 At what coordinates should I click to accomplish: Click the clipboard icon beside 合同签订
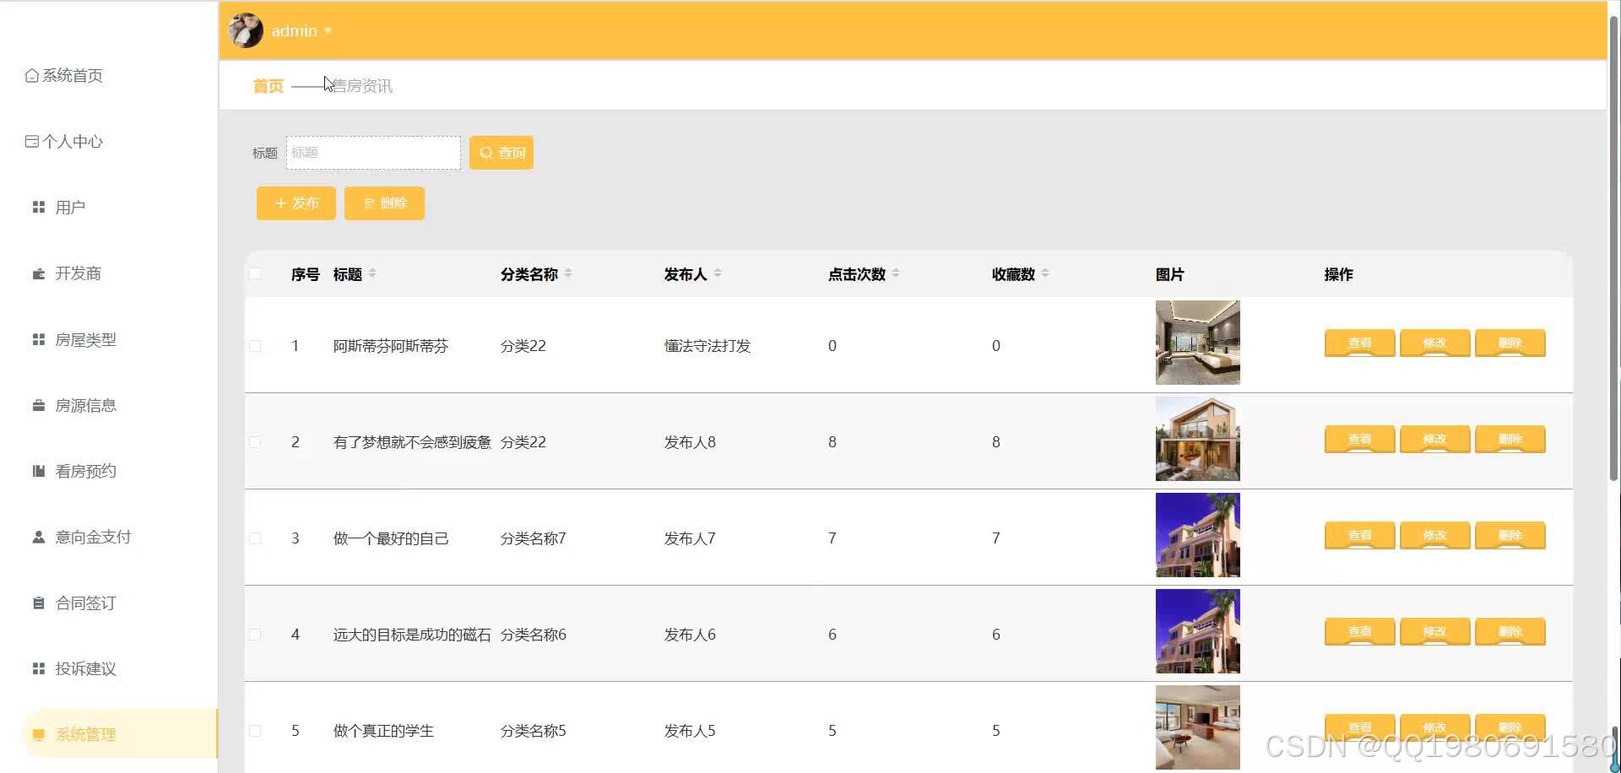click(x=38, y=603)
